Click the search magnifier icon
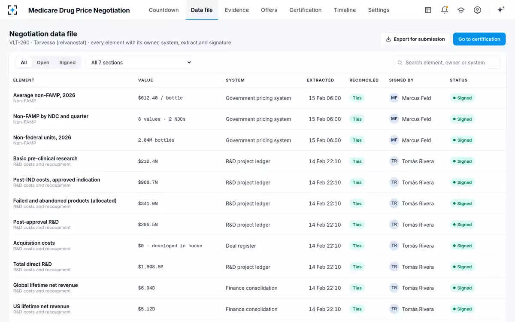 [400, 63]
